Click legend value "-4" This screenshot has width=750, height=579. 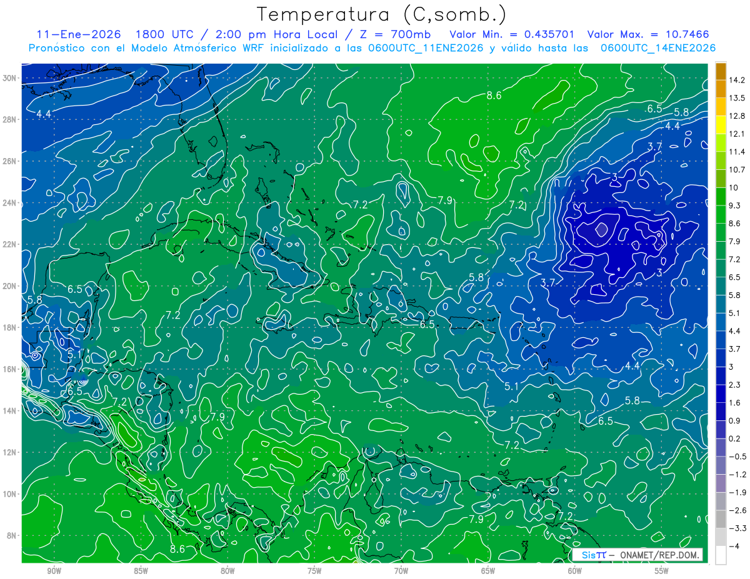tap(734, 546)
